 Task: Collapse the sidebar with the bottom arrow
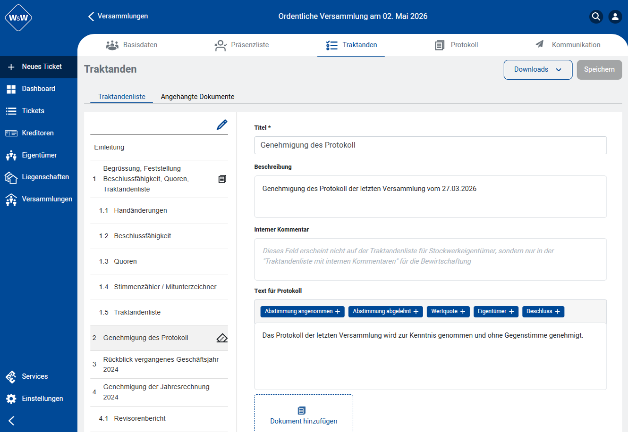click(x=12, y=421)
